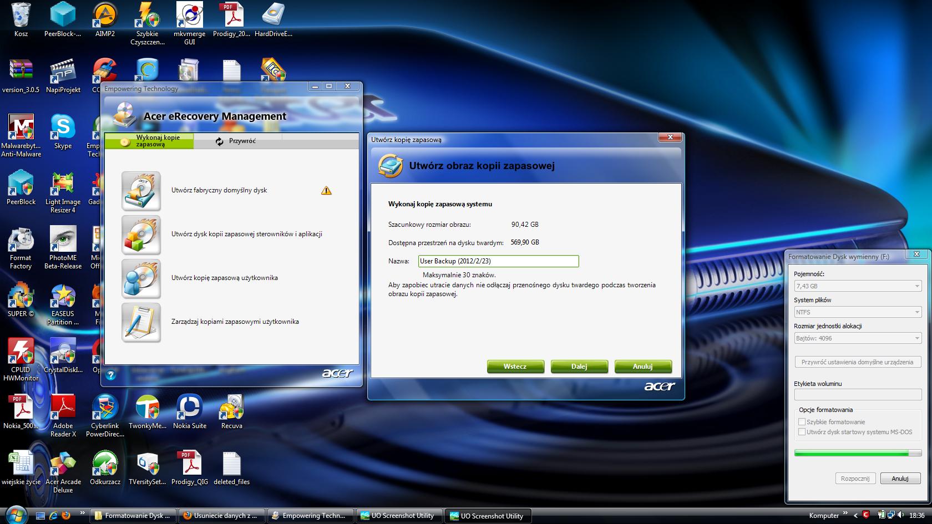This screenshot has width=932, height=524.
Task: Select Zarządzaj kopiami zapasowymi użytkownika option
Action: coord(235,322)
